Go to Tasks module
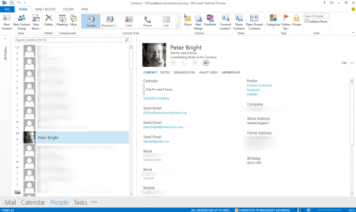 [80, 202]
